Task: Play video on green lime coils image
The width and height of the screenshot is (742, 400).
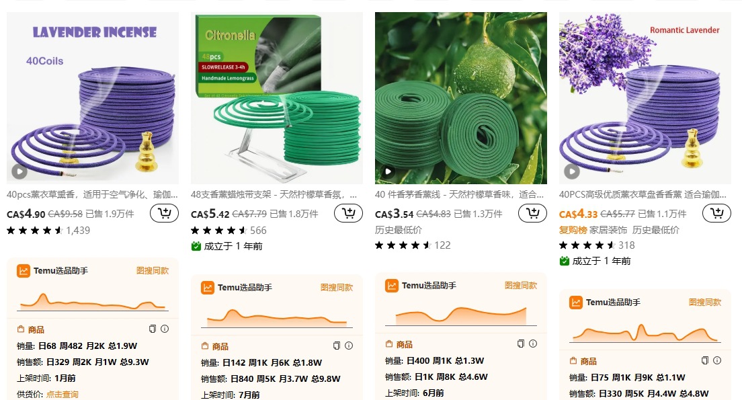Action: click(388, 171)
